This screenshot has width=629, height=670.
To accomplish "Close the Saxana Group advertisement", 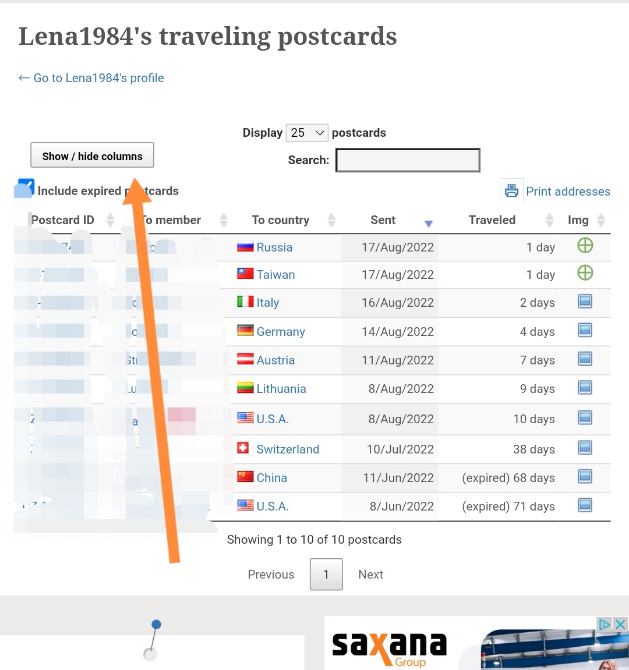I will (x=621, y=625).
